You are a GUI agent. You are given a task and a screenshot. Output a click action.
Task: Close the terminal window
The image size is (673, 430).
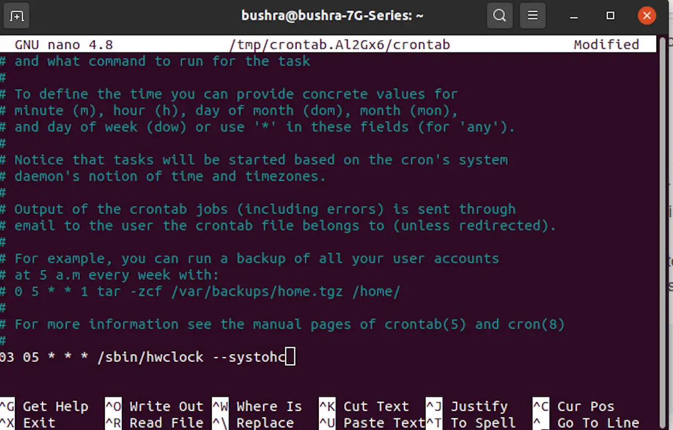click(646, 16)
